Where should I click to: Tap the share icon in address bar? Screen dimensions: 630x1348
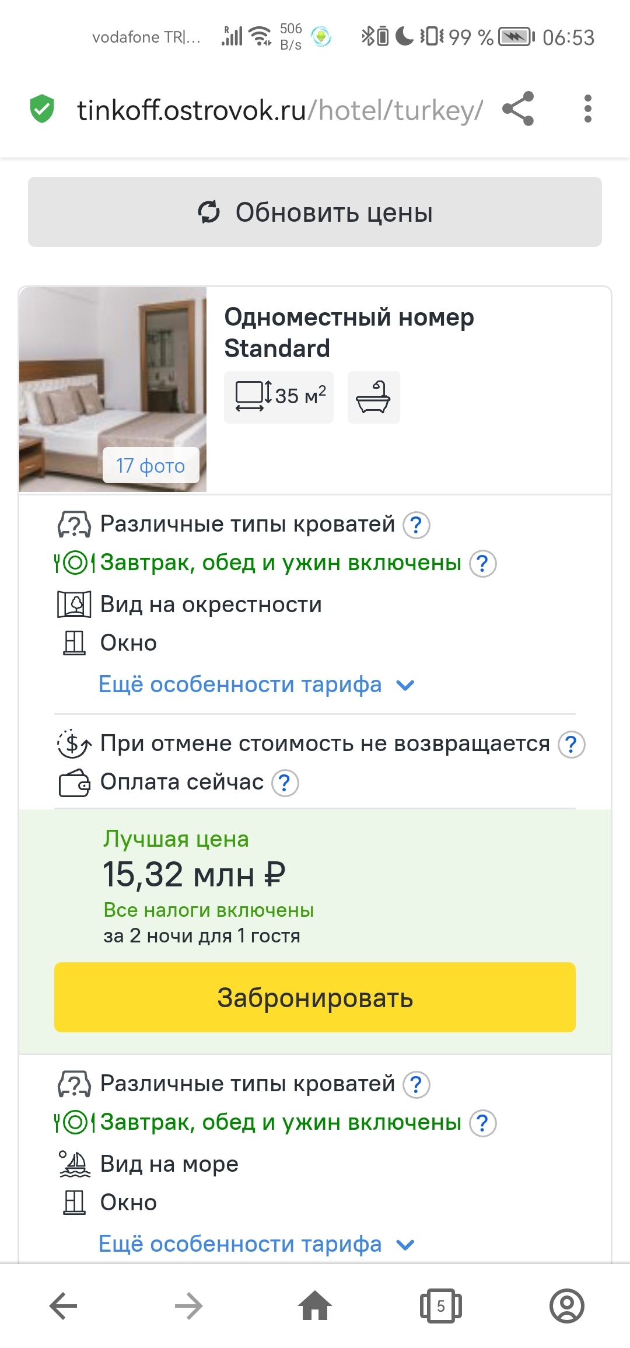pos(518,109)
